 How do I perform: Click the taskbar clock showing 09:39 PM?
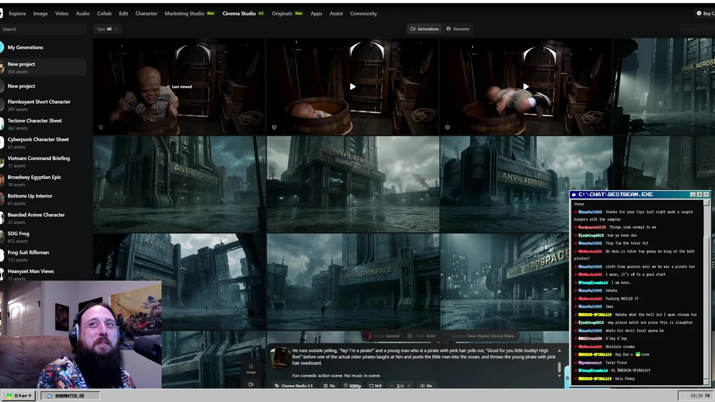pos(694,396)
